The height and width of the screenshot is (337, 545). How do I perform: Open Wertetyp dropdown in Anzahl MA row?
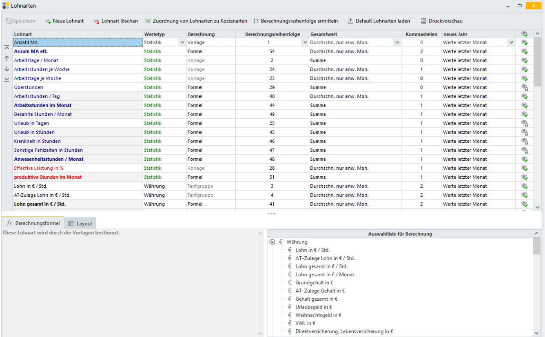pos(182,42)
